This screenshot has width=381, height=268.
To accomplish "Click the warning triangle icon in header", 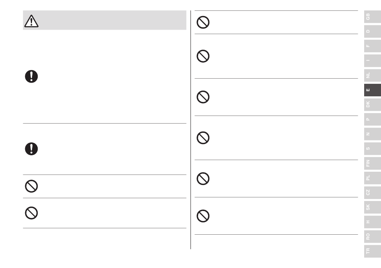I will (31, 21).
